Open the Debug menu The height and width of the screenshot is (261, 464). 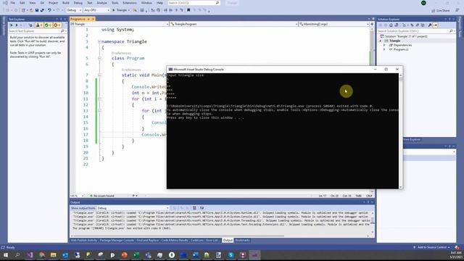click(x=78, y=3)
